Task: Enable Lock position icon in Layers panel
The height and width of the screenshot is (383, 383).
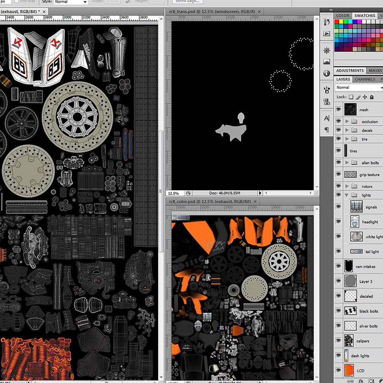Action: pyautogui.click(x=365, y=97)
